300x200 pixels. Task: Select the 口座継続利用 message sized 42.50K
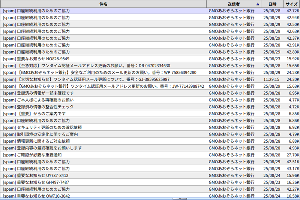coord(150,25)
